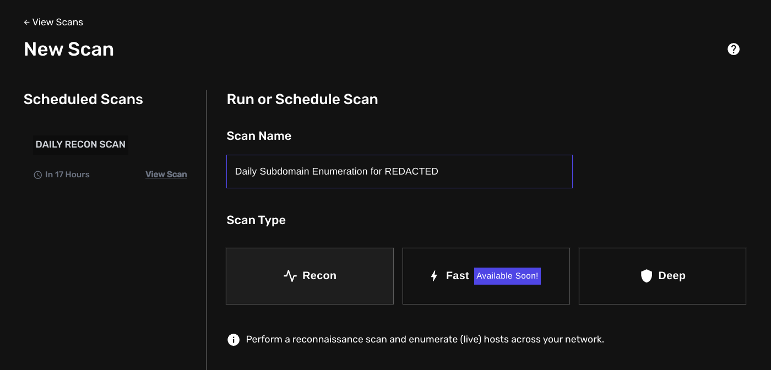Click the back arrow beside View Scans
The width and height of the screenshot is (771, 370).
pos(27,22)
